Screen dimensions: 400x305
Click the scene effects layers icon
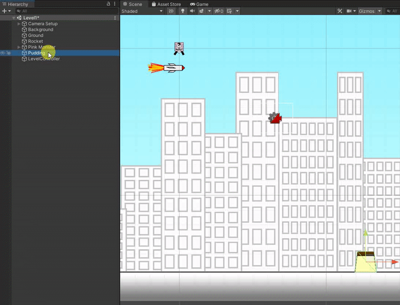(201, 11)
